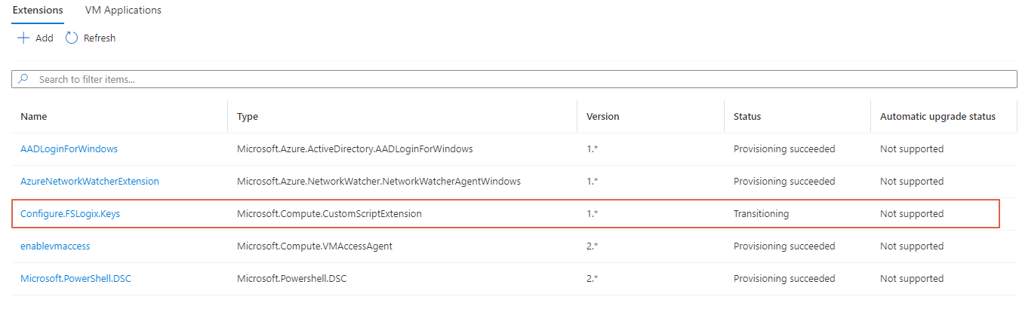Open the Configure.FSLogix.Keys extension
The height and width of the screenshot is (309, 1019).
(70, 214)
